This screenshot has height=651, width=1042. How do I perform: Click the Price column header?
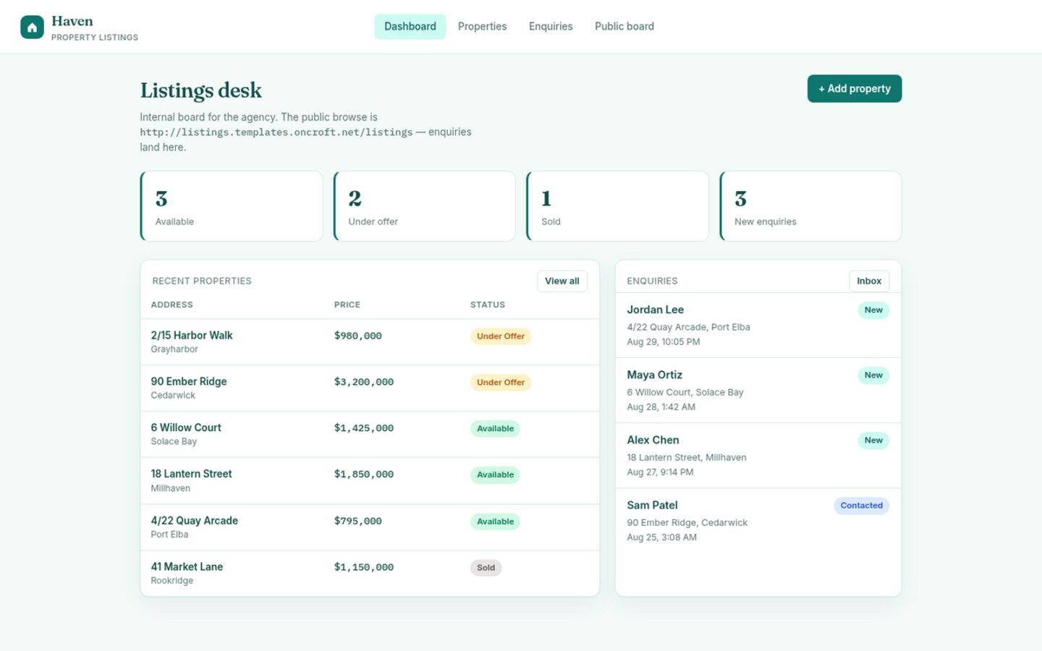[347, 305]
